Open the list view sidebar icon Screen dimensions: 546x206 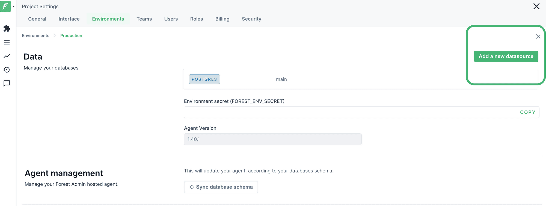coord(7,42)
